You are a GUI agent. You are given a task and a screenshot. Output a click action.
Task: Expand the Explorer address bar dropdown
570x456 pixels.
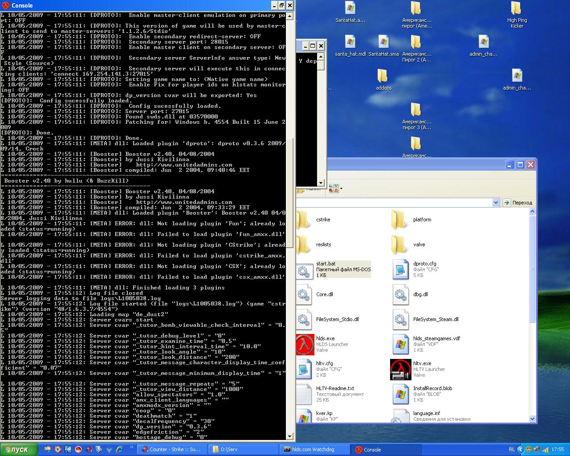[496, 203]
